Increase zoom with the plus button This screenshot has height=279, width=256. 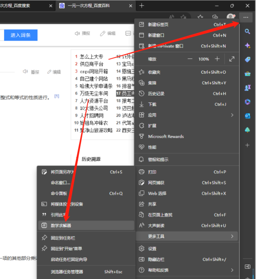click(x=217, y=59)
